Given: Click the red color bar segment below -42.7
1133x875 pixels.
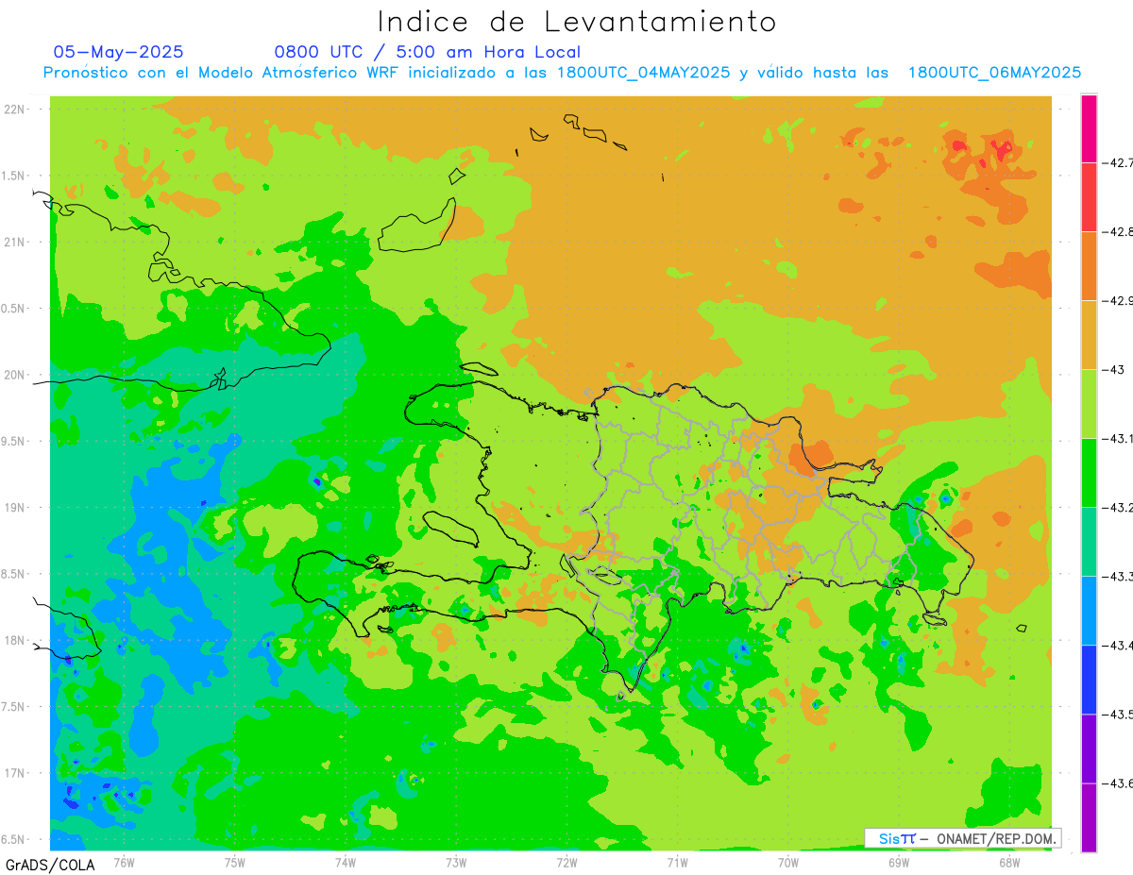Looking at the screenshot, I should coord(1089,196).
